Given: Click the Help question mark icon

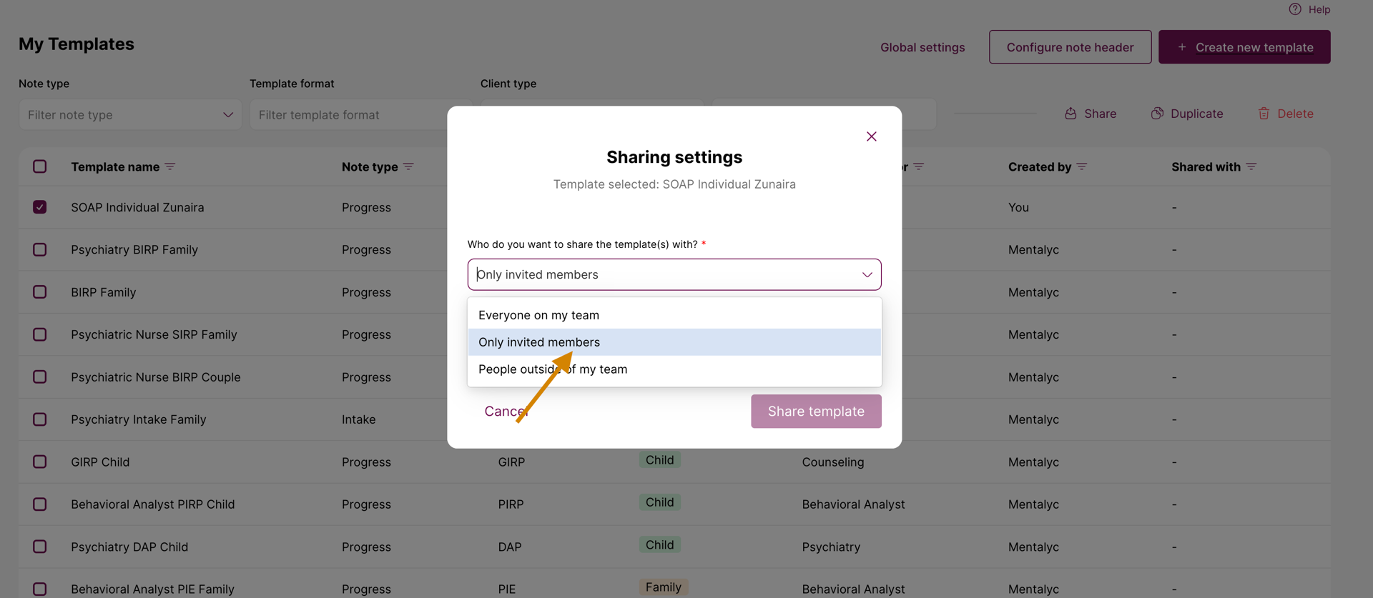Looking at the screenshot, I should 1295,9.
